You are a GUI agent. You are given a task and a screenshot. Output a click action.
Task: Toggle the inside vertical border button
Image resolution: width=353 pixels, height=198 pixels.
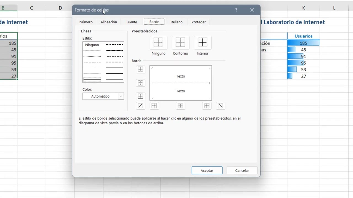180,106
